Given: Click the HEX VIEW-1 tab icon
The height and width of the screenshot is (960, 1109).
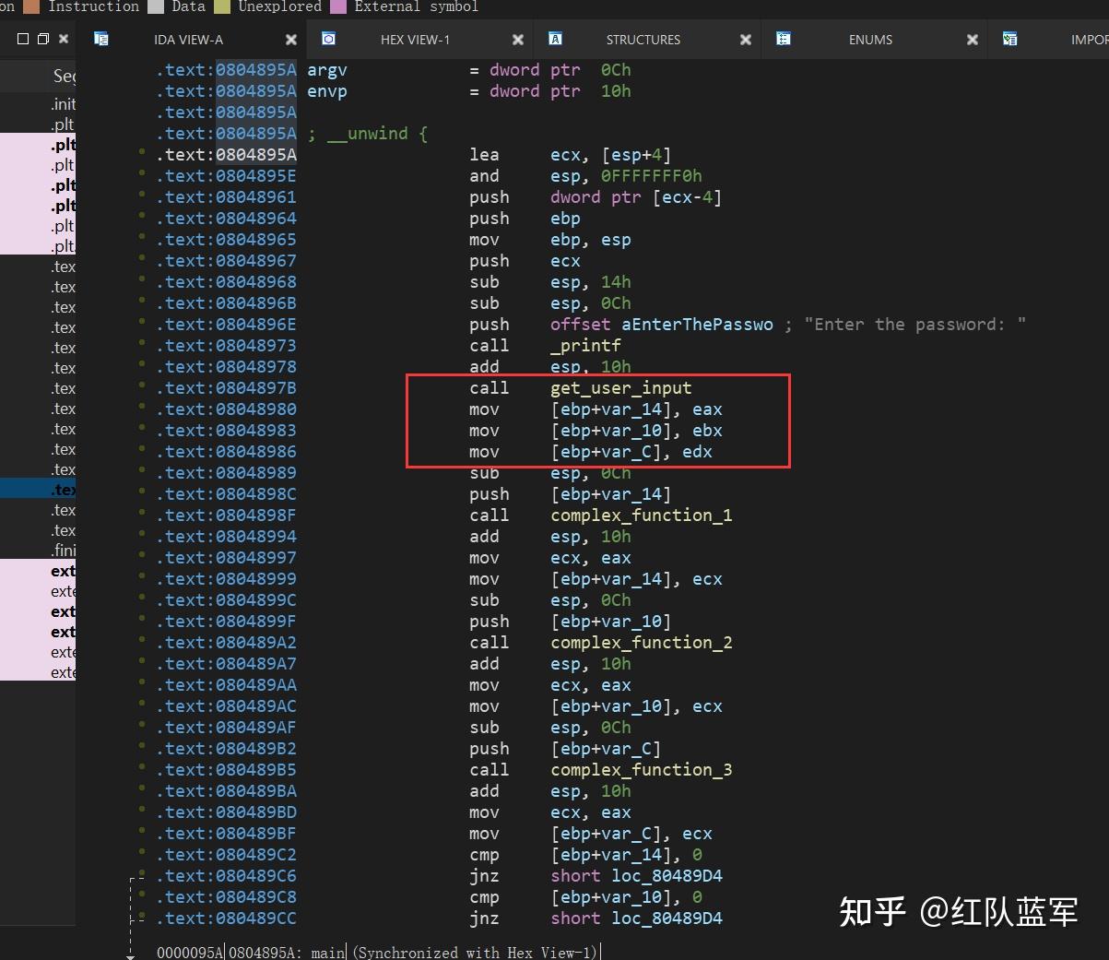Looking at the screenshot, I should click(x=328, y=39).
